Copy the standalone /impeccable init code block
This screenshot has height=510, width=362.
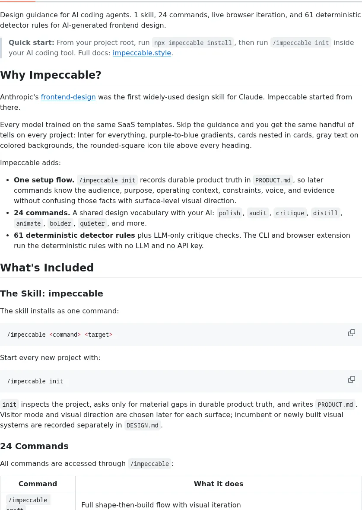[351, 379]
